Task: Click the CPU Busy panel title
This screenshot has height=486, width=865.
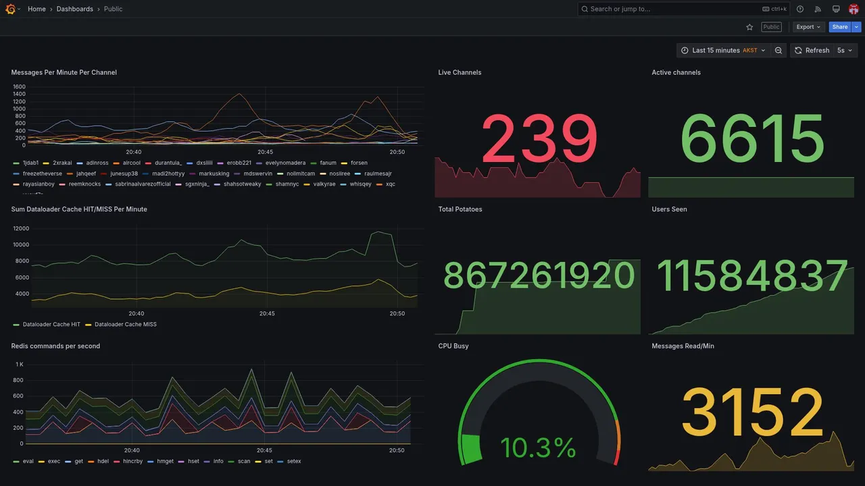Action: [453, 346]
